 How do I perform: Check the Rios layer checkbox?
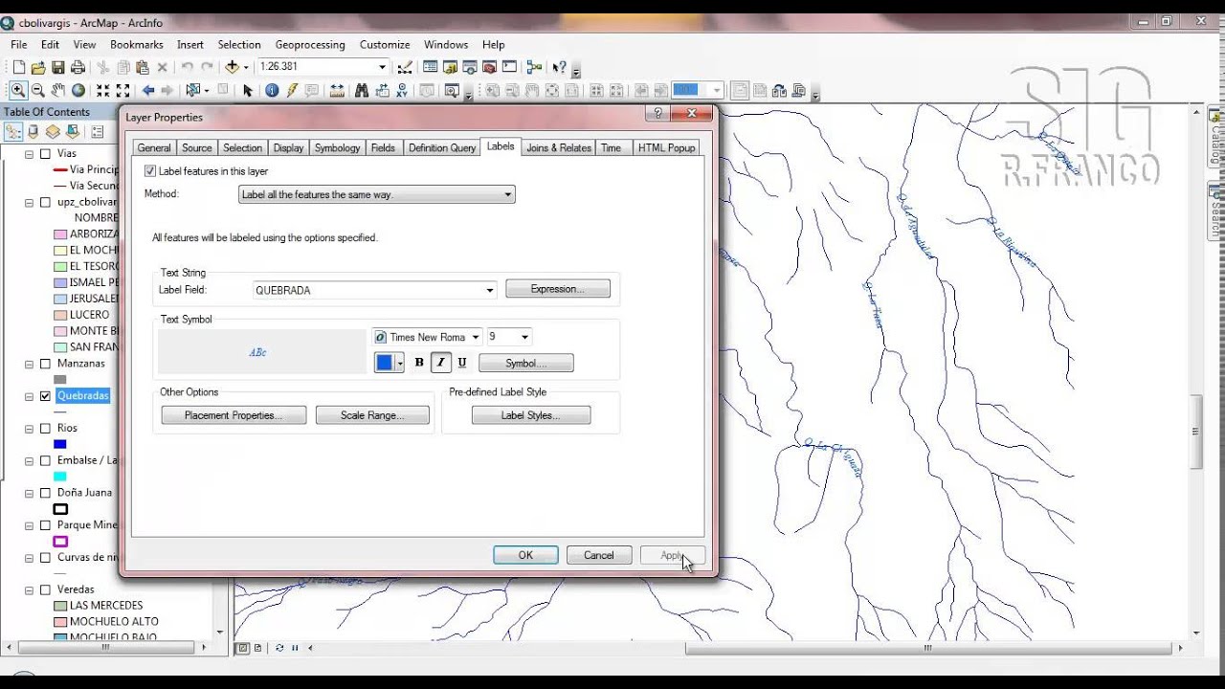[x=45, y=428]
